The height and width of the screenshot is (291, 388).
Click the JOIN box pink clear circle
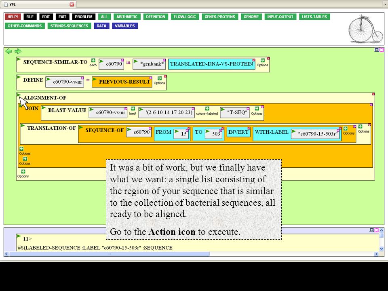pyautogui.click(x=371, y=105)
